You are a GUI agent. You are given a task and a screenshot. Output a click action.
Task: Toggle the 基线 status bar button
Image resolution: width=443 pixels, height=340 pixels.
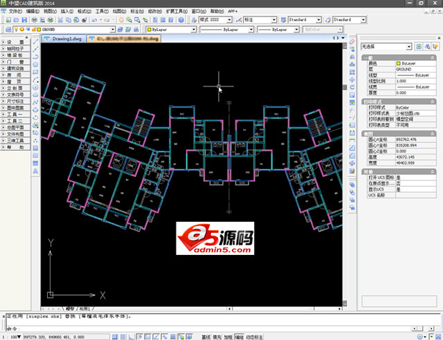tap(206, 337)
